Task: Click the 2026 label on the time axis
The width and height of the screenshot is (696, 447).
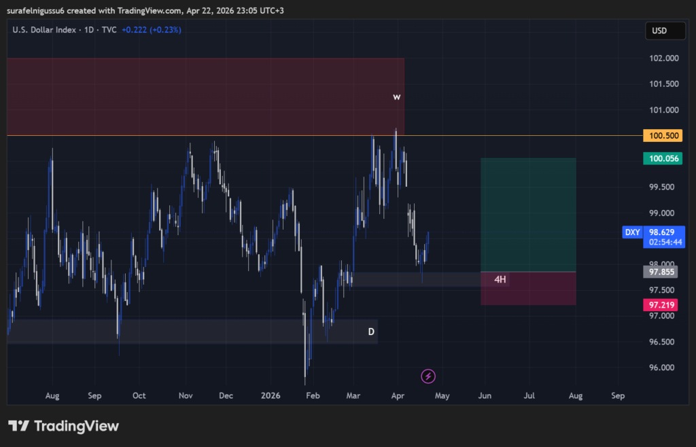Action: point(271,395)
